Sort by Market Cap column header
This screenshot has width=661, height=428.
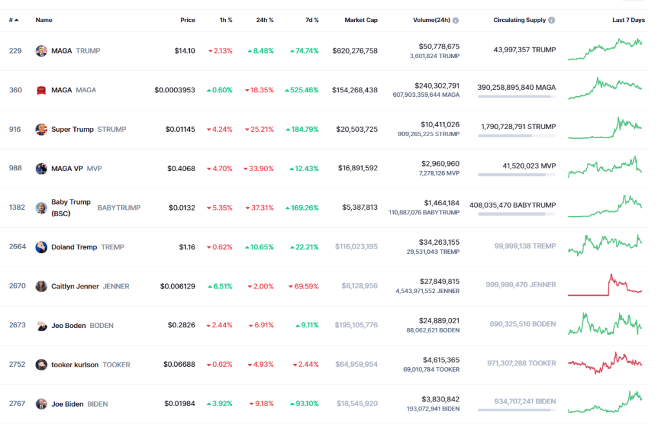(x=361, y=20)
